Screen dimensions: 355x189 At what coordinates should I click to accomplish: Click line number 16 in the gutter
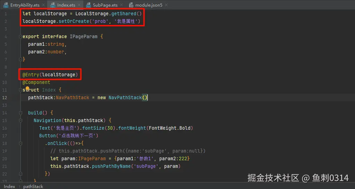[5, 128]
